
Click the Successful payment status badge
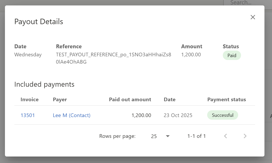[x=223, y=115]
